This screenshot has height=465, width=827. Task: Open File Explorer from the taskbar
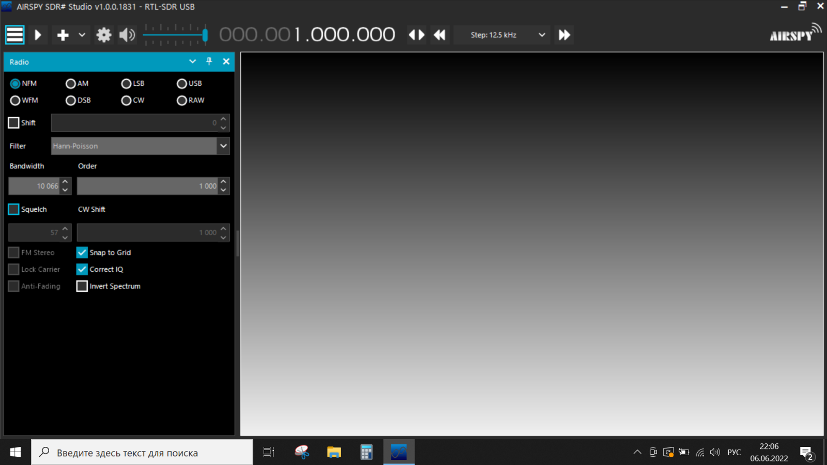pos(334,452)
